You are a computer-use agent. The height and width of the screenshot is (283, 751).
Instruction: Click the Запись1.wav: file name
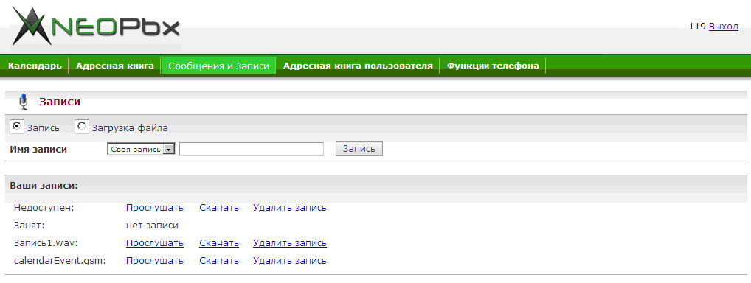coord(46,243)
